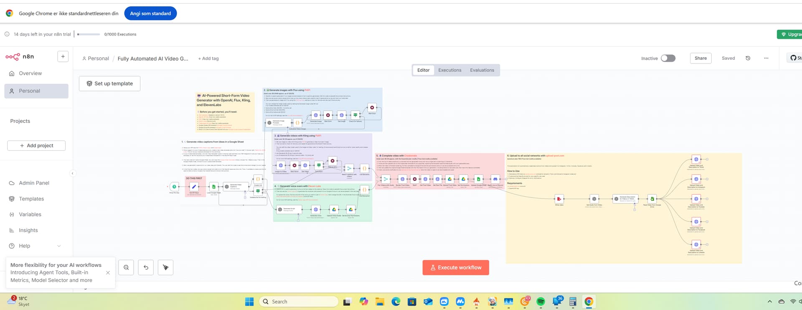Click the Windows Start button
The width and height of the screenshot is (802, 310).
(249, 302)
